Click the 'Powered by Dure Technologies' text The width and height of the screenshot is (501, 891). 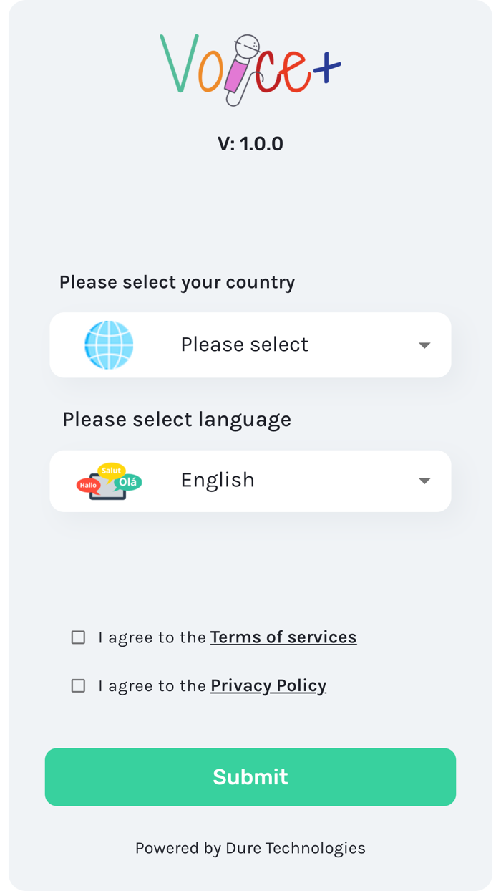point(250,848)
